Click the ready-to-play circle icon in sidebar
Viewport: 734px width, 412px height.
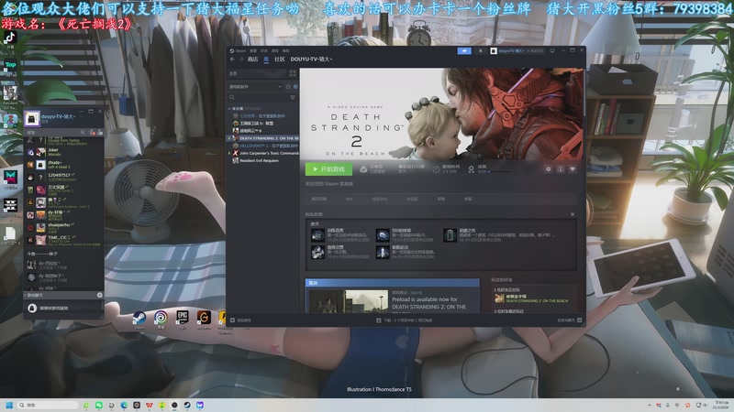[295, 86]
